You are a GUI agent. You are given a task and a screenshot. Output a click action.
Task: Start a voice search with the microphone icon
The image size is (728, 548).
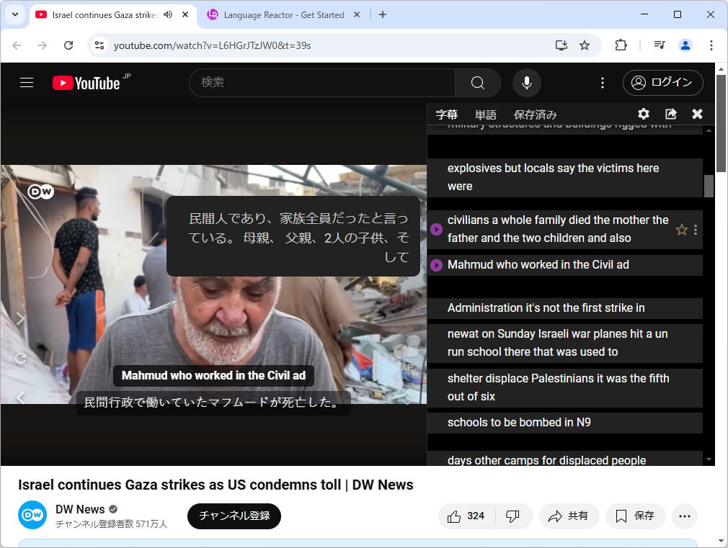pyautogui.click(x=526, y=83)
